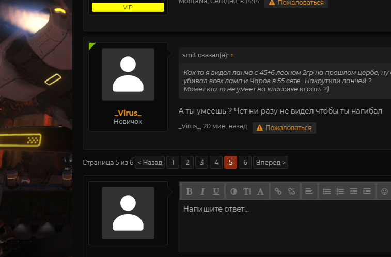Screen dimensions: 391x257
Task: Open the font size dropdown
Action: pyautogui.click(x=247, y=191)
